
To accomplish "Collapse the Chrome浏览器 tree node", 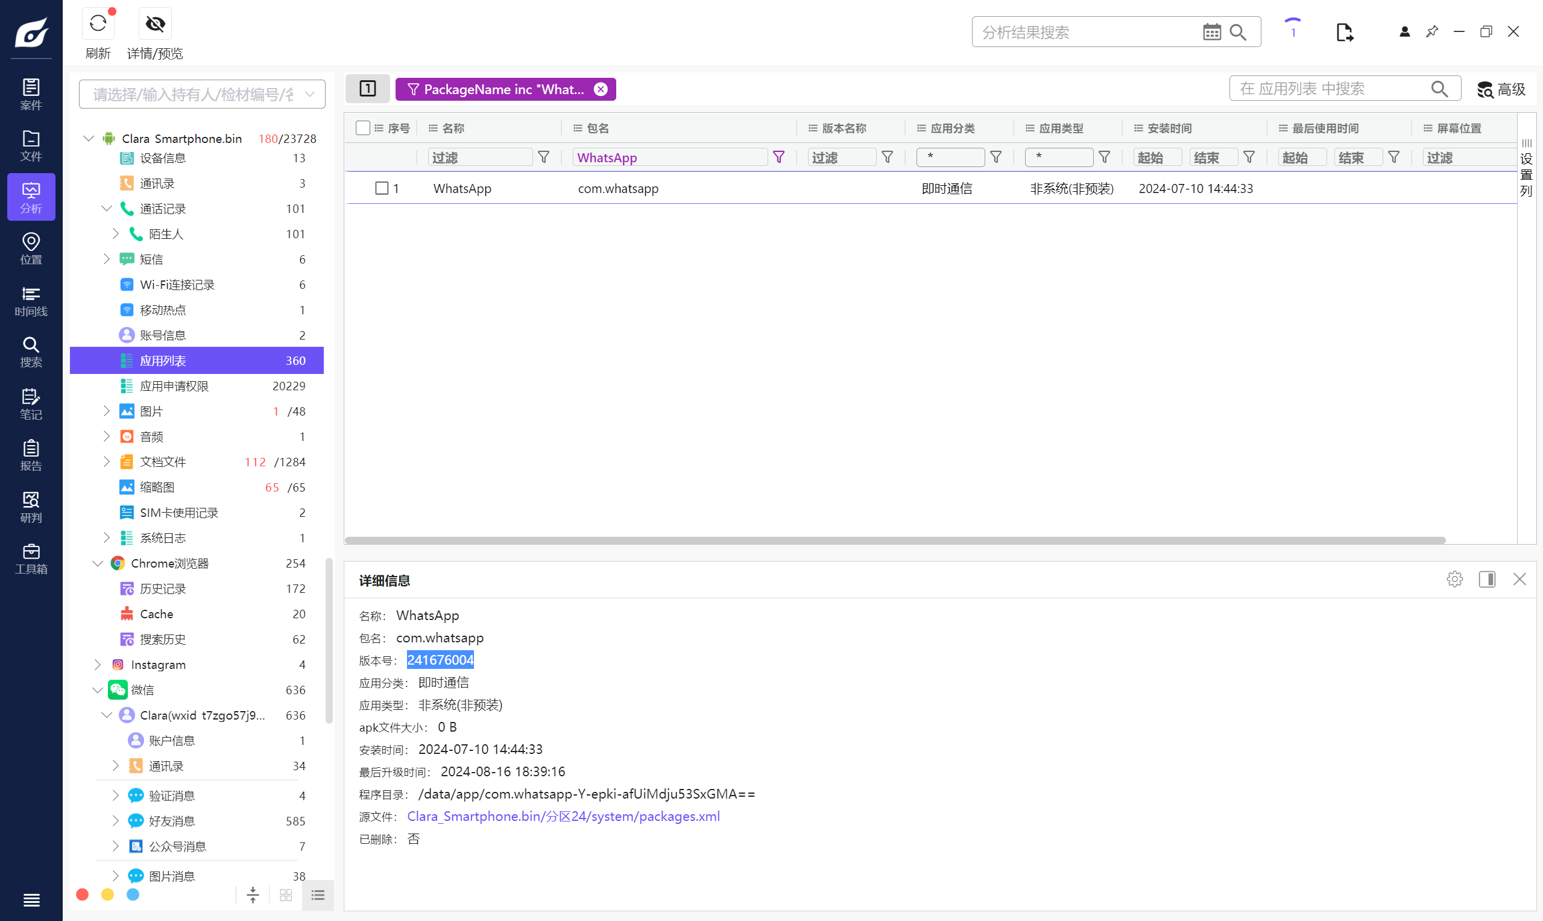I will pyautogui.click(x=98, y=563).
